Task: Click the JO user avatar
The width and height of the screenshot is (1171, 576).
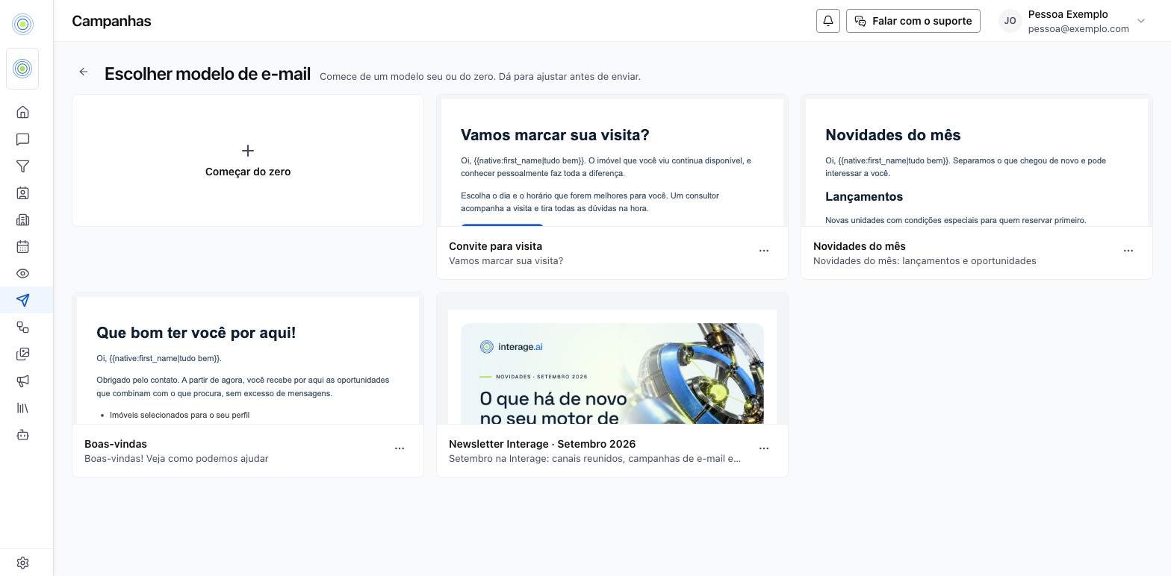Action: click(x=1010, y=21)
